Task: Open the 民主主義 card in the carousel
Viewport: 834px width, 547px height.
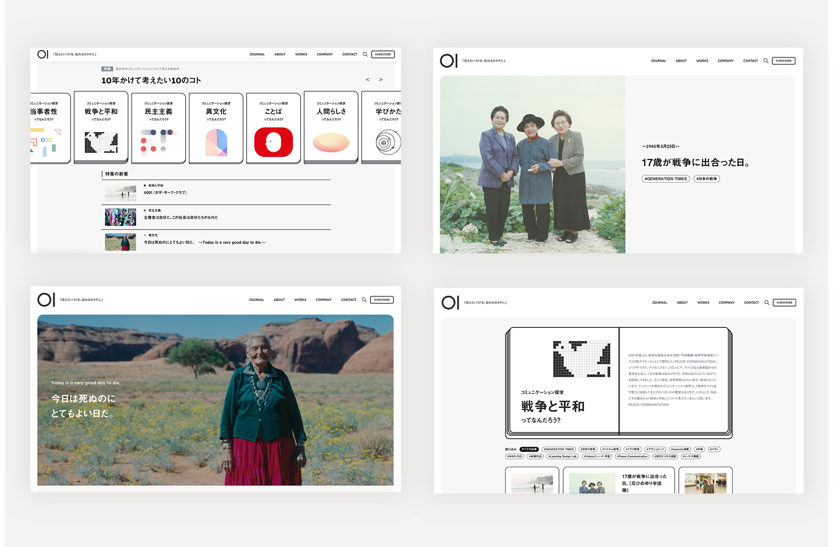Action: point(158,128)
